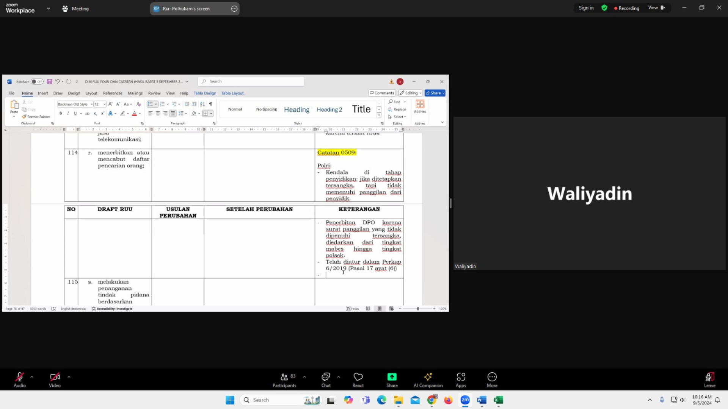Toggle Show/Hide paragraph marks
This screenshot has height=409, width=728.
click(211, 104)
